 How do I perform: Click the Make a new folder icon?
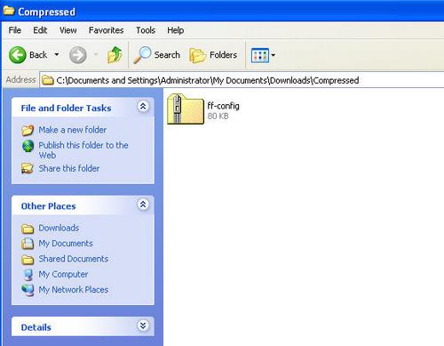click(28, 130)
